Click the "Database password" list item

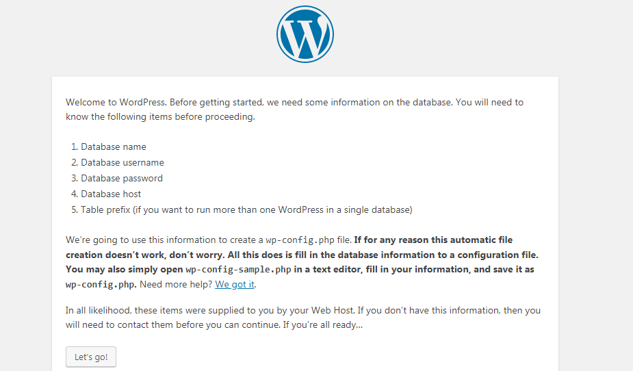click(x=121, y=178)
